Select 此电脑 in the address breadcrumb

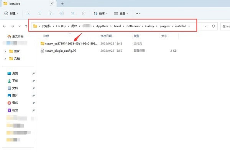pyautogui.click(x=46, y=26)
